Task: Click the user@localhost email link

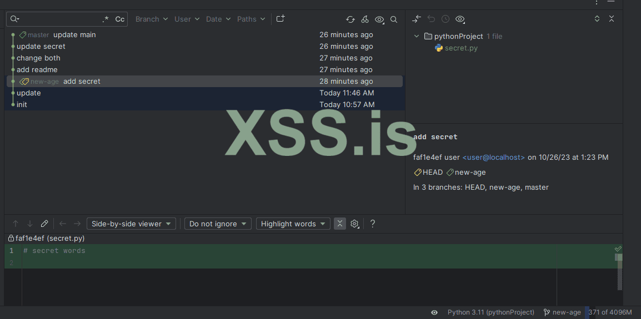Action: tap(493, 157)
